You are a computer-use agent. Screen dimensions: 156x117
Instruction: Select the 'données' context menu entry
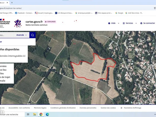point(3,66)
